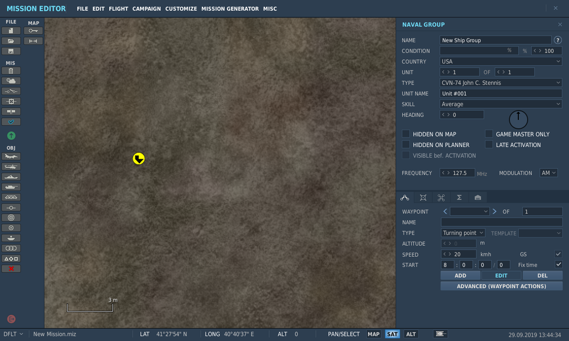Click the help question mark next to Name

pos(558,40)
